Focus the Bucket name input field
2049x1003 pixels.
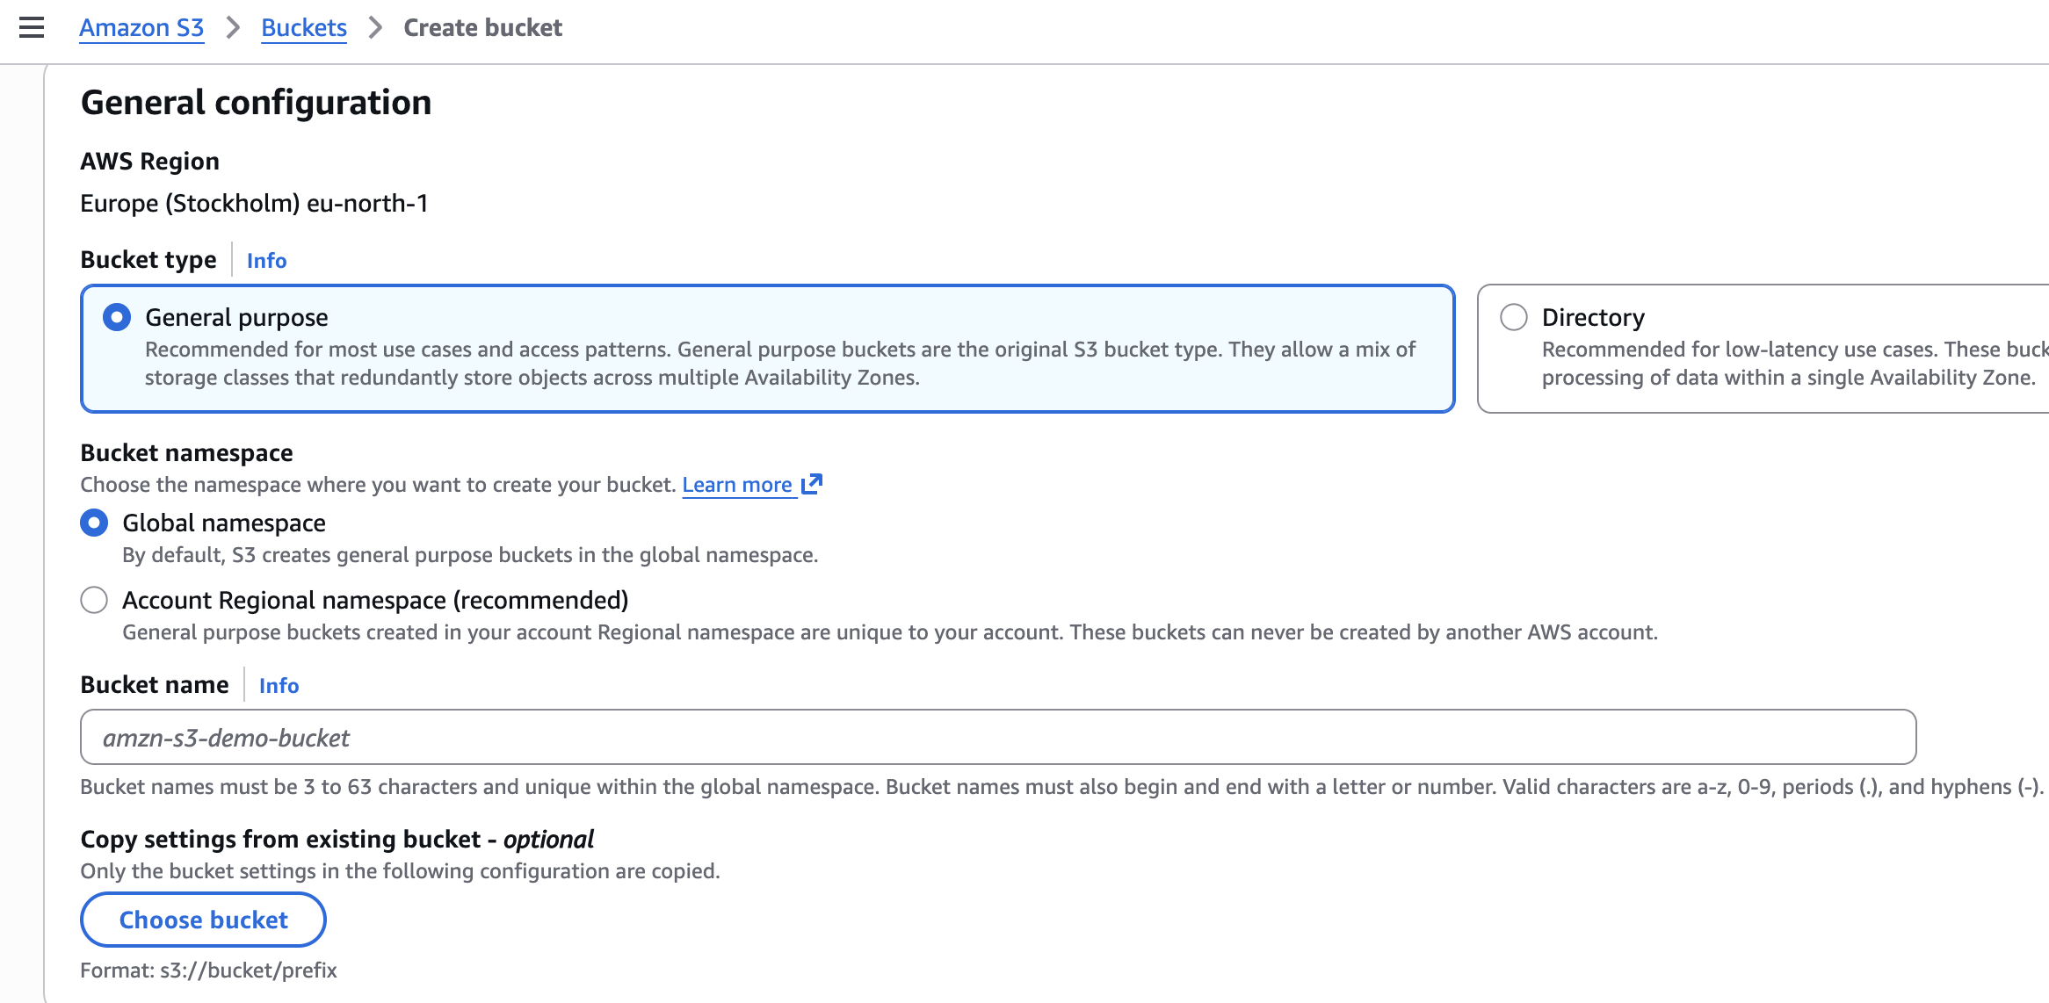point(997,738)
